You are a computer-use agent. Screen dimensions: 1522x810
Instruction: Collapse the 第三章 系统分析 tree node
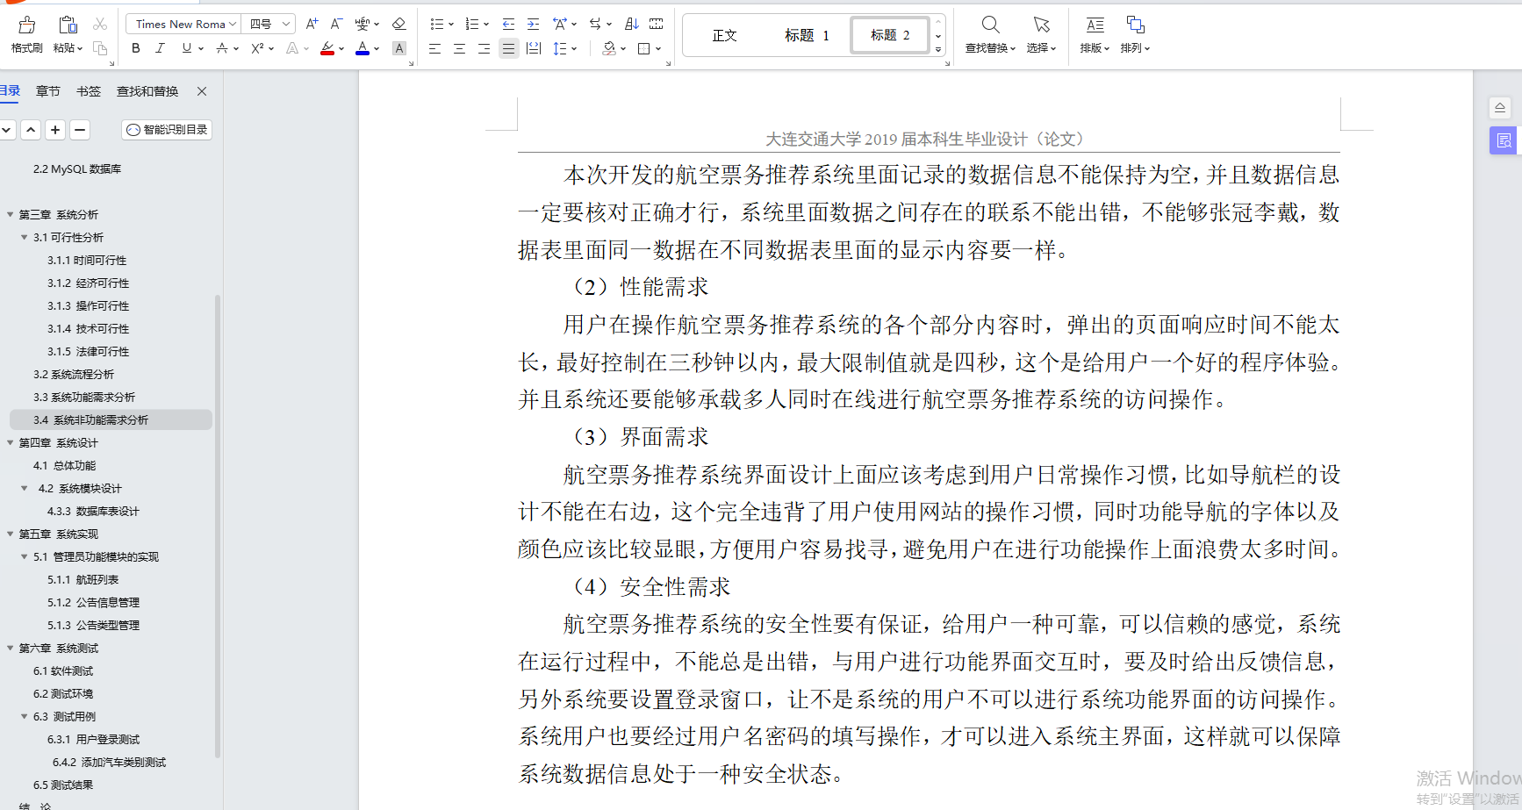click(x=9, y=214)
